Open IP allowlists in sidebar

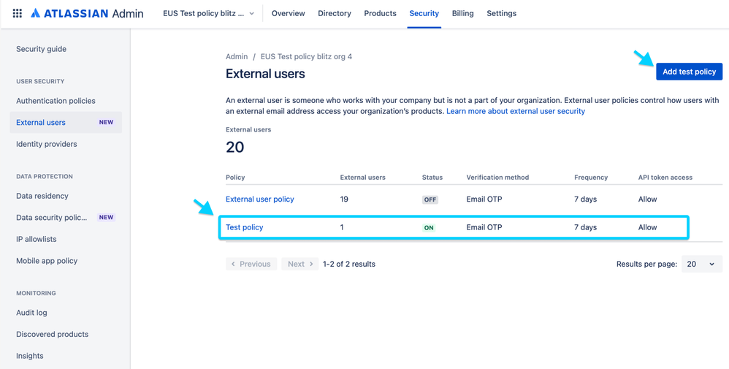pos(37,239)
